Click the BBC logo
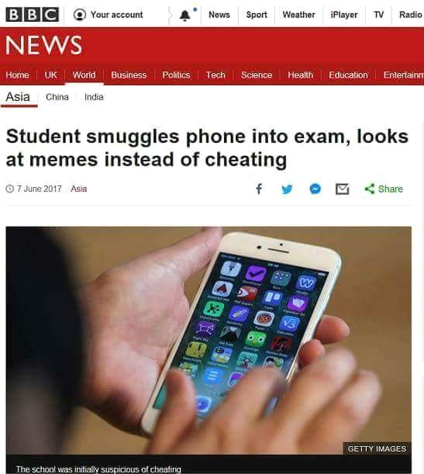The height and width of the screenshot is (474, 424). click(x=33, y=15)
